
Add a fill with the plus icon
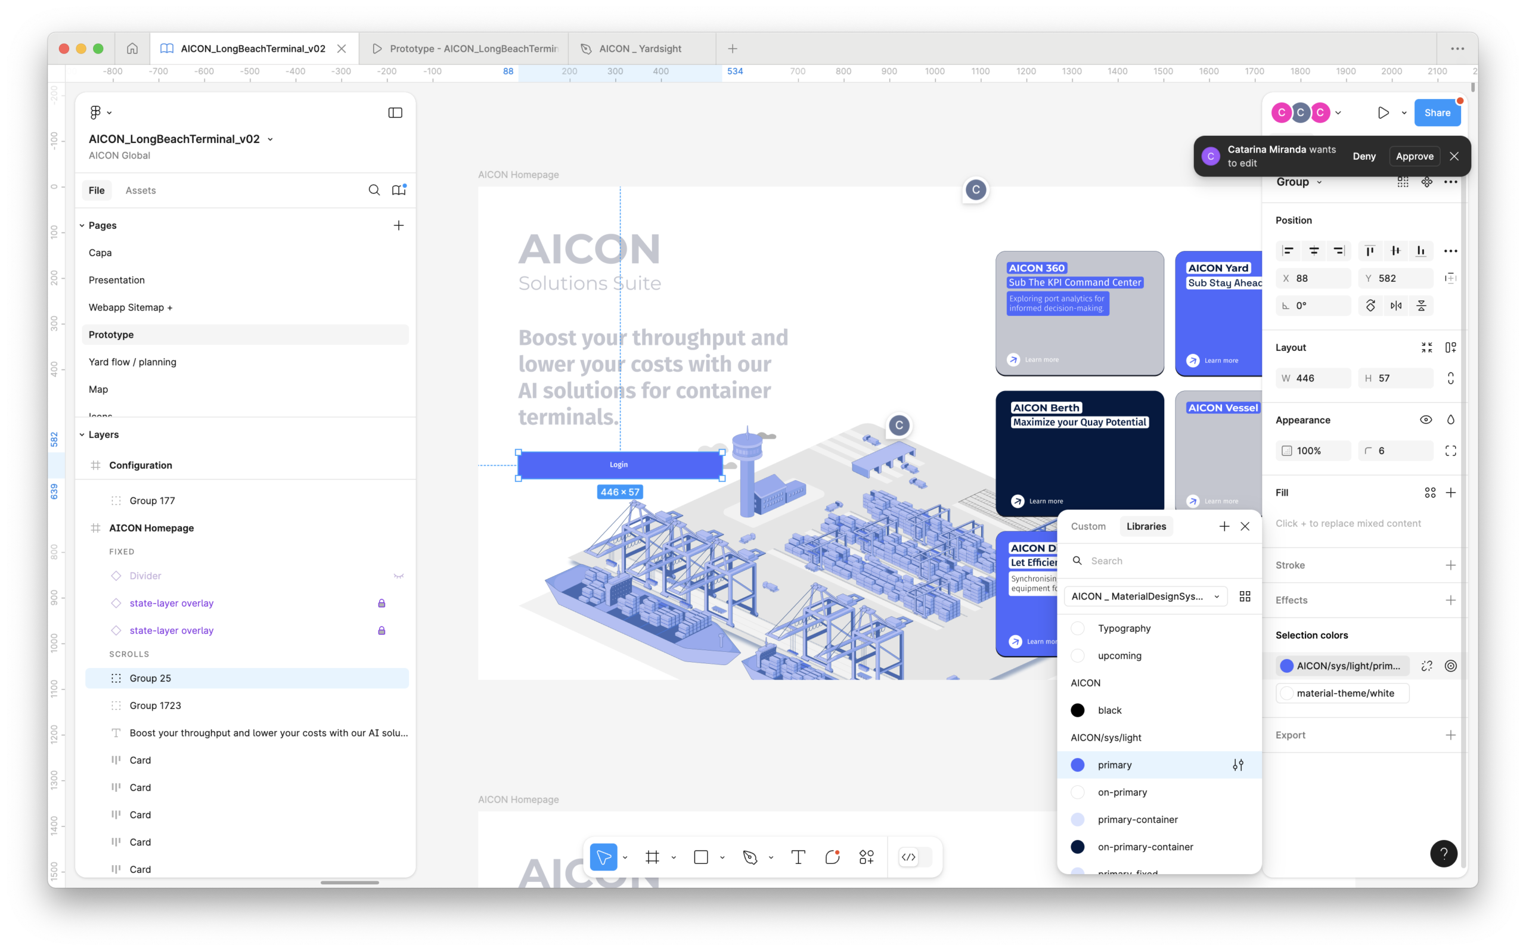pyautogui.click(x=1450, y=492)
